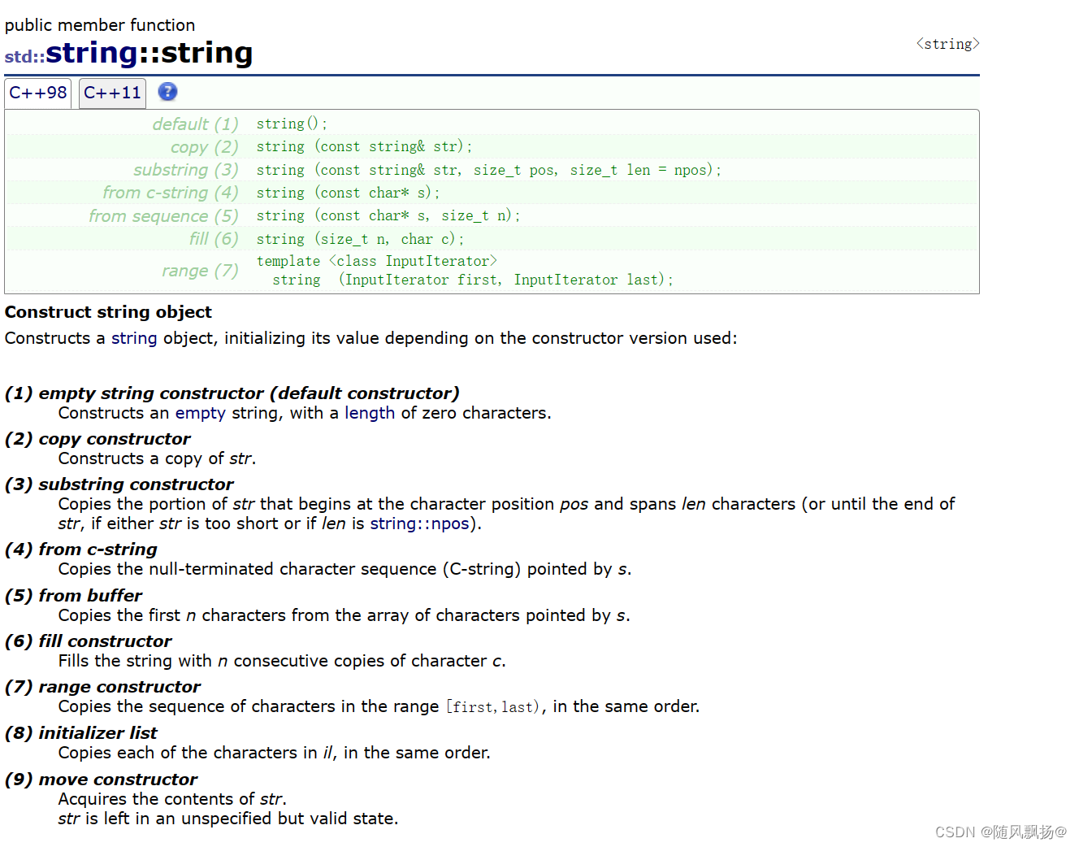This screenshot has width=1079, height=847.
Task: Open the <string> header link
Action: [947, 44]
